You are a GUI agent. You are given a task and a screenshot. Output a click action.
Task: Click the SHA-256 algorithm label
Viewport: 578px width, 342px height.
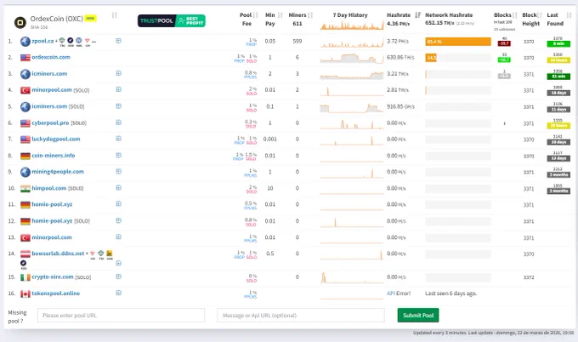pyautogui.click(x=39, y=27)
